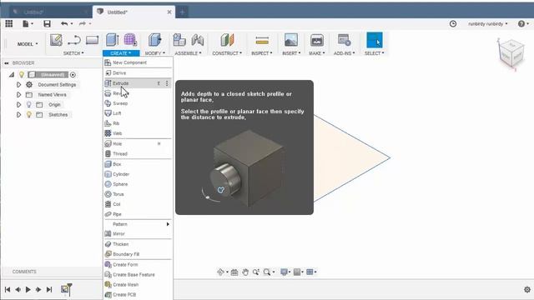
Task: Open the File menu icon
Action: point(26,23)
